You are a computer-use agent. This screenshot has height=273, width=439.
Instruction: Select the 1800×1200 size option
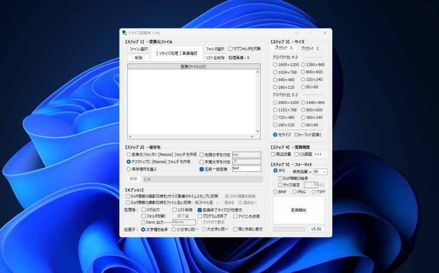point(286,103)
